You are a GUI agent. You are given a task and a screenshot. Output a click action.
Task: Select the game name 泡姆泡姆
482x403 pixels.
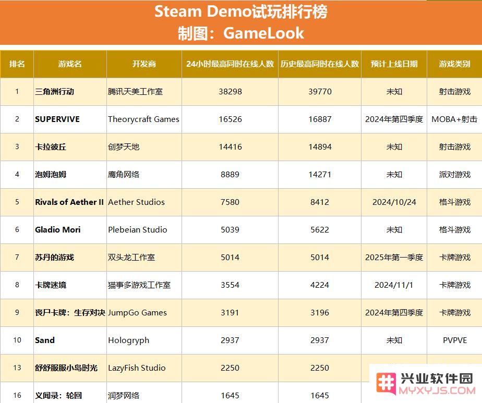[51, 175]
